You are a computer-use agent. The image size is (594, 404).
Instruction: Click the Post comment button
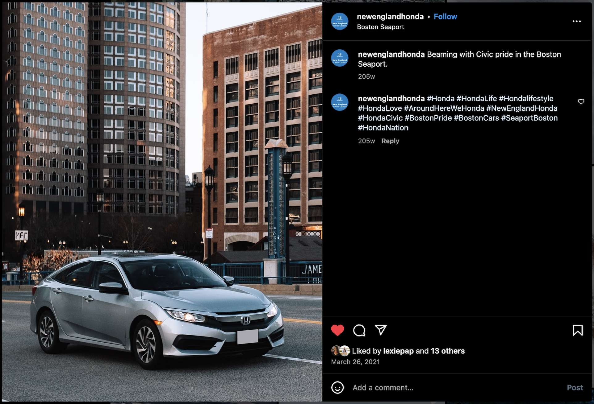(x=575, y=388)
